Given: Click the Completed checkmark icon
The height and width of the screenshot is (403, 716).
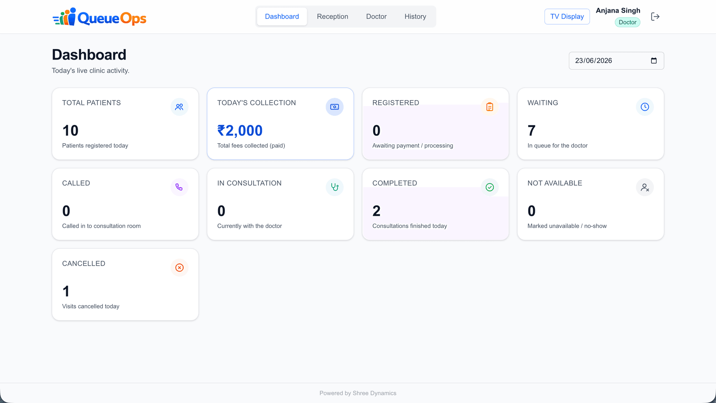Looking at the screenshot, I should (x=490, y=187).
